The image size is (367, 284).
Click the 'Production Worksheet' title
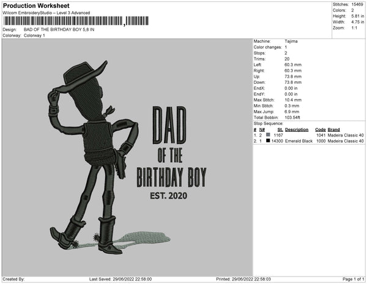click(36, 6)
